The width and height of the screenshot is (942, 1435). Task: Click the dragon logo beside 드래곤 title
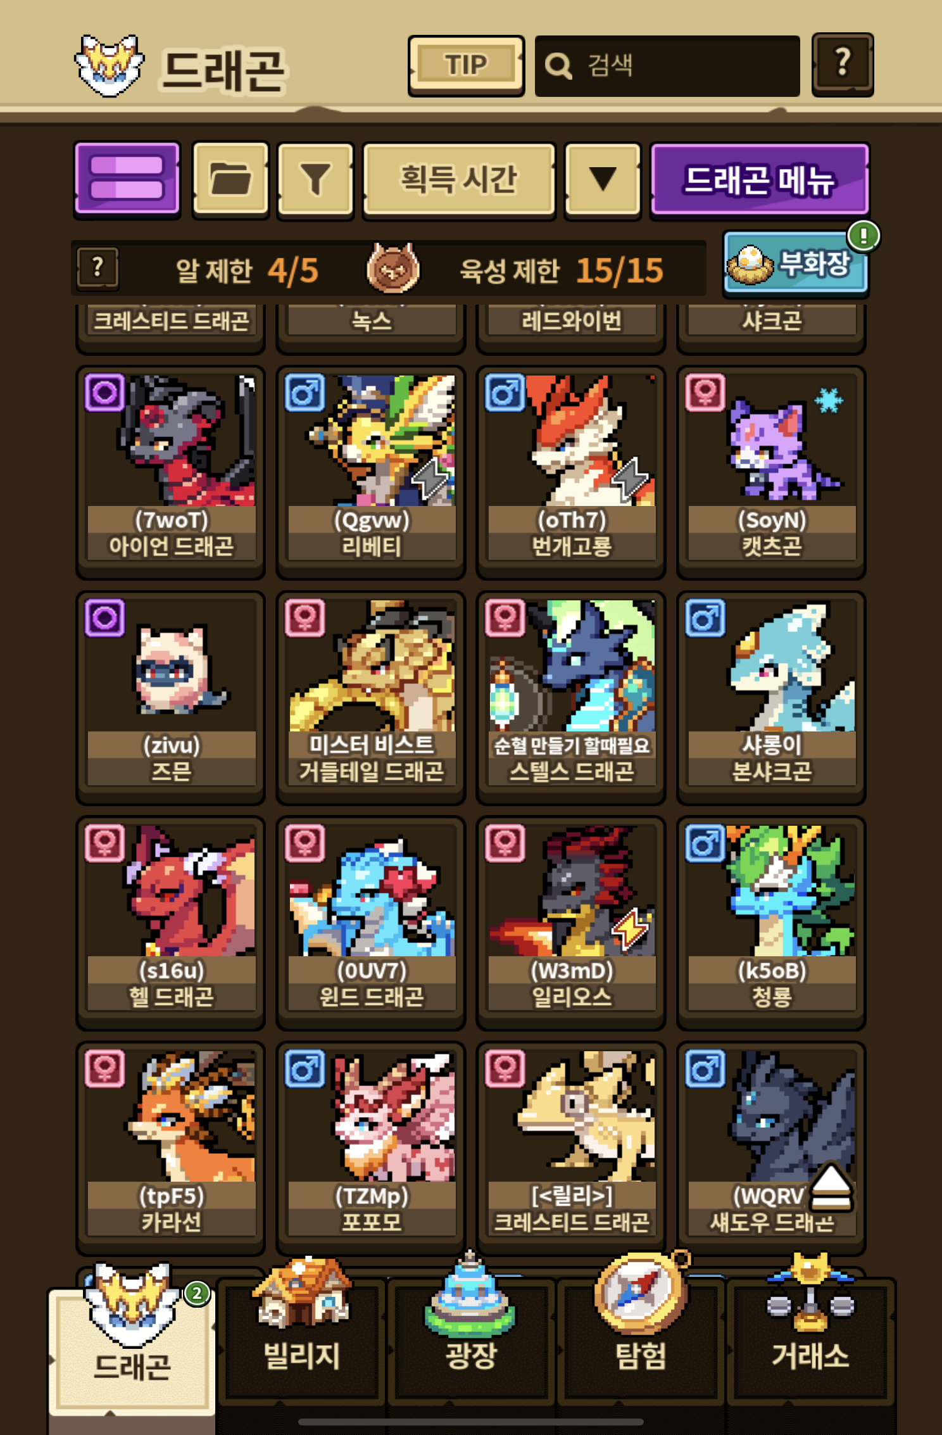pos(109,66)
